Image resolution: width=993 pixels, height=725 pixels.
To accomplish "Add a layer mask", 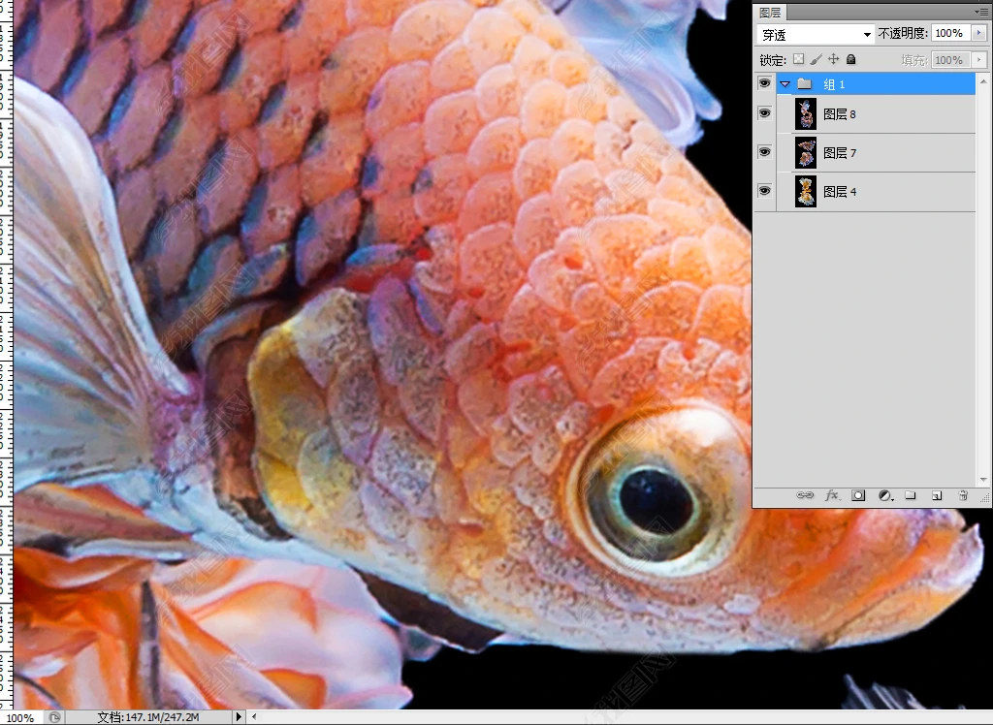I will click(858, 495).
